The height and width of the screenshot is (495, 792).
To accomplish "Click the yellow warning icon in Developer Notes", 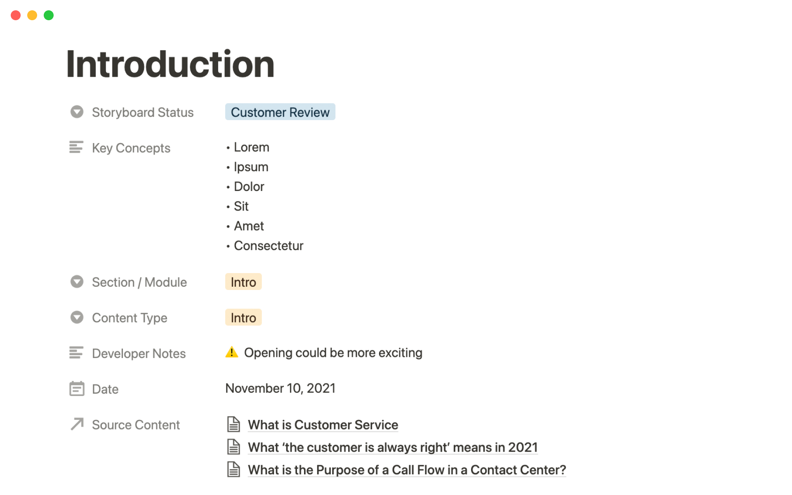I will (x=232, y=352).
